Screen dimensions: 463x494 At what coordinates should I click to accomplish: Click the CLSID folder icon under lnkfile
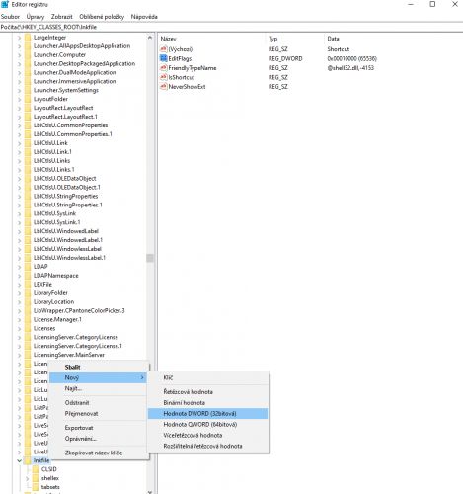click(x=36, y=469)
